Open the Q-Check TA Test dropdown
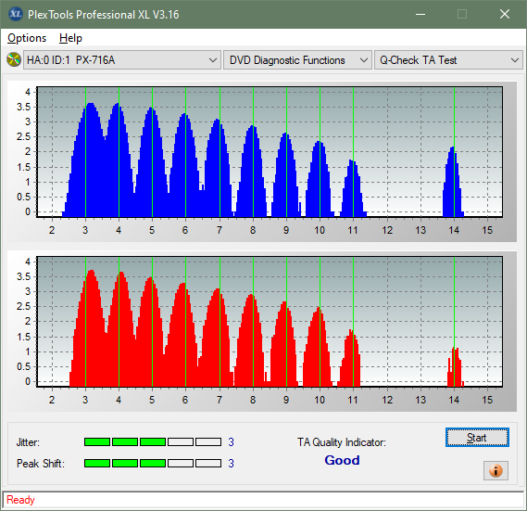527x511 pixels. 448,60
